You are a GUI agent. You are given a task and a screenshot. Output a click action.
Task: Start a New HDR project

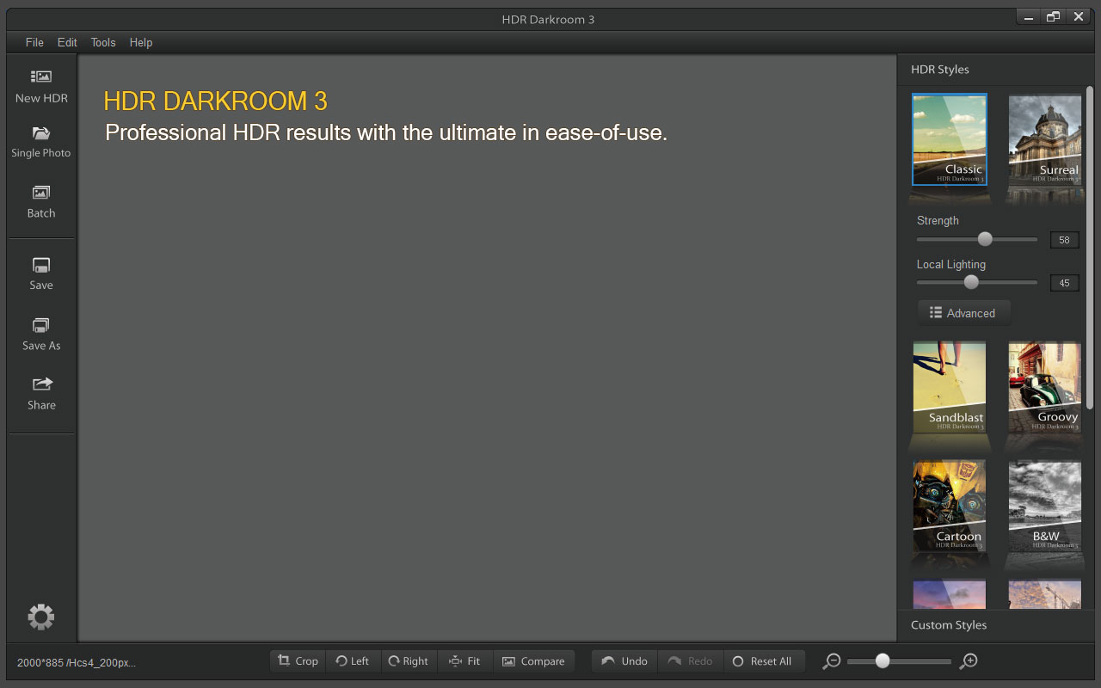(41, 87)
